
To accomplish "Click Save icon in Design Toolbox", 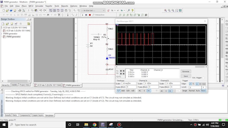I will click(x=12, y=24).
